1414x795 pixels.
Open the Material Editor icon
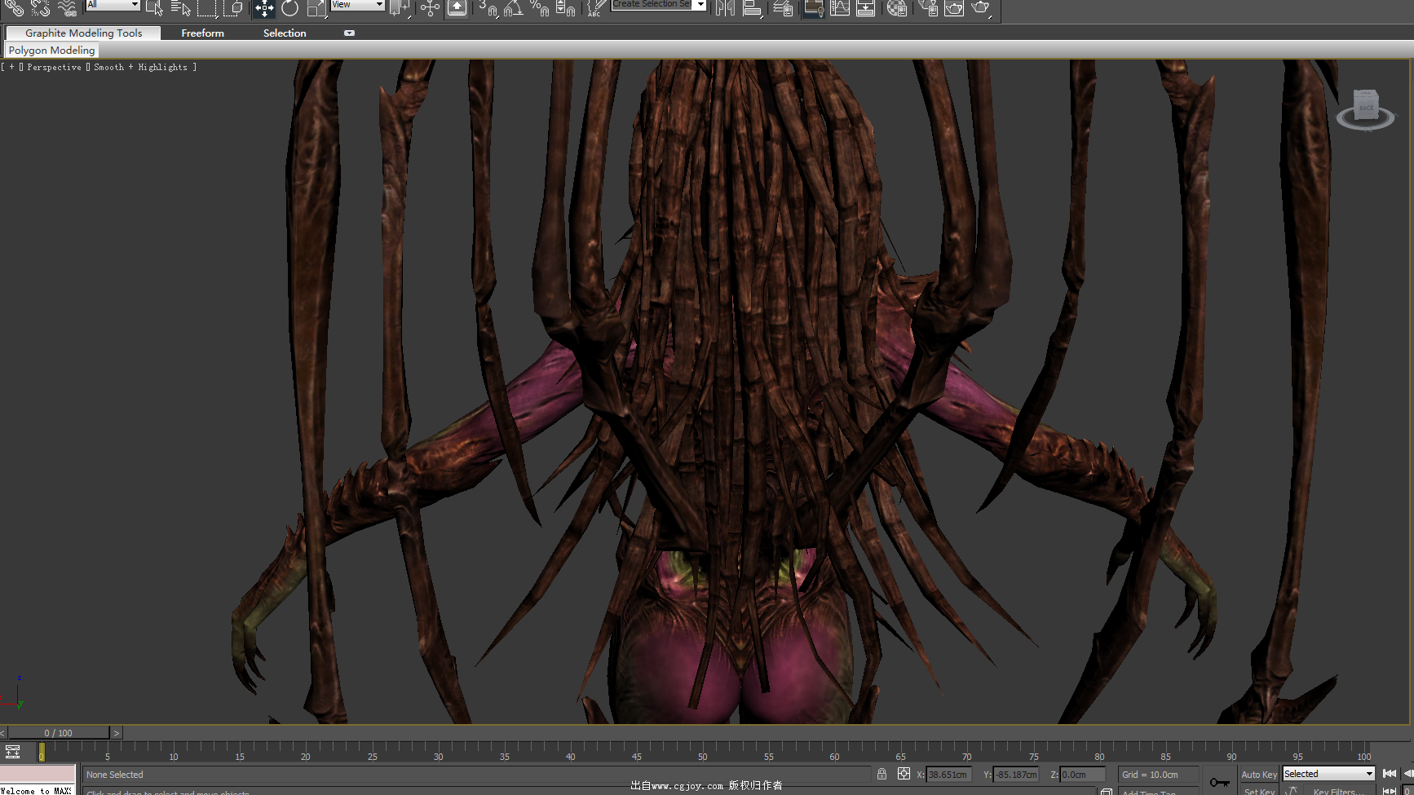897,8
